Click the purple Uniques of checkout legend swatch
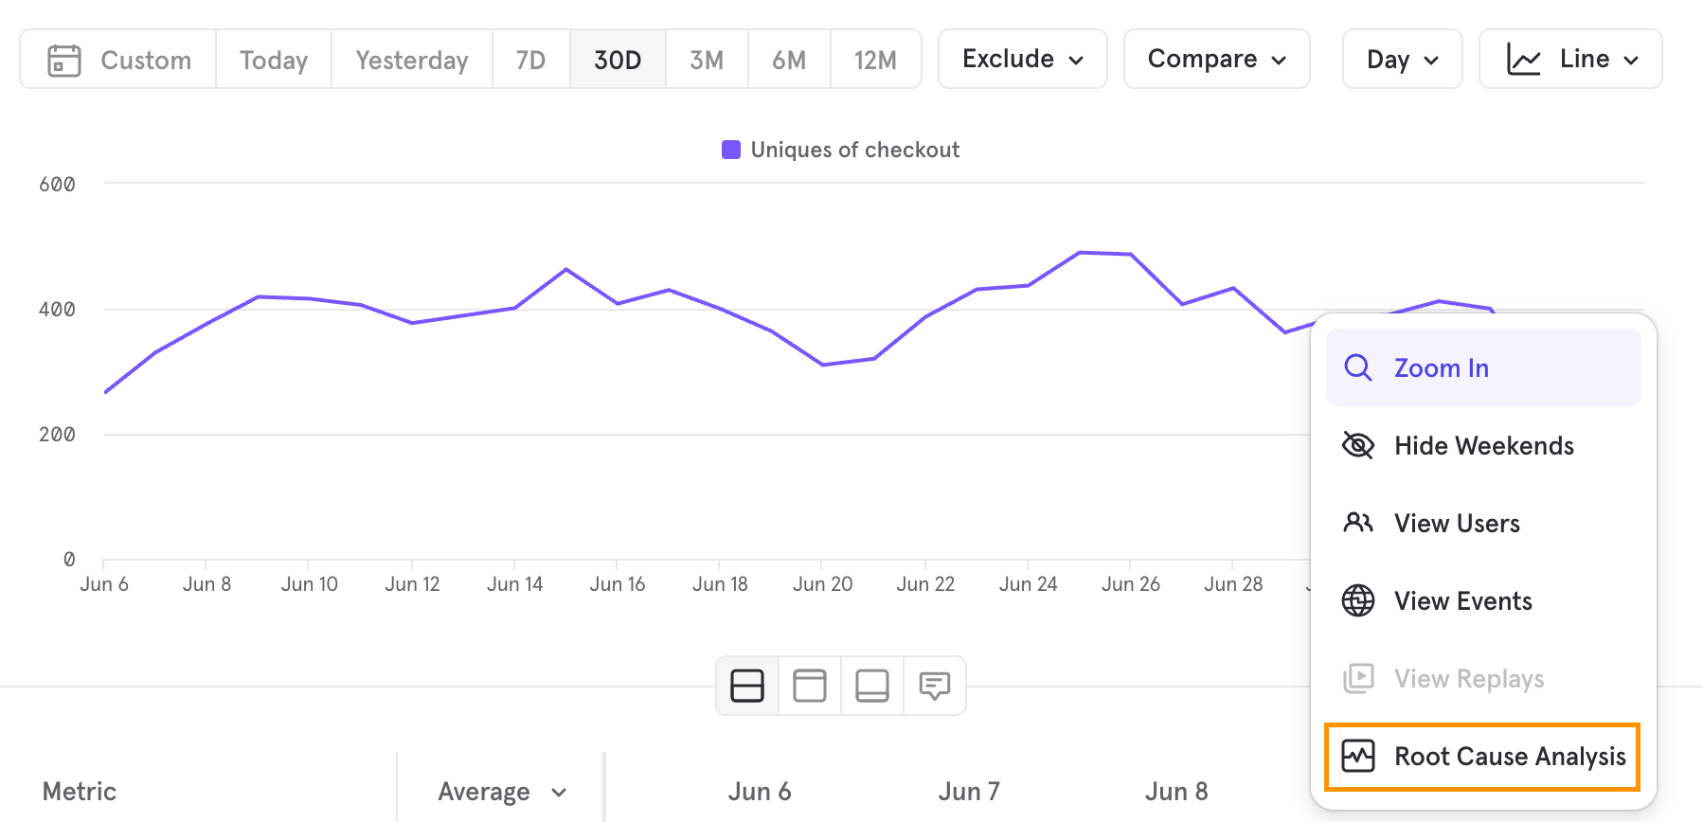This screenshot has width=1703, height=822. tap(731, 150)
